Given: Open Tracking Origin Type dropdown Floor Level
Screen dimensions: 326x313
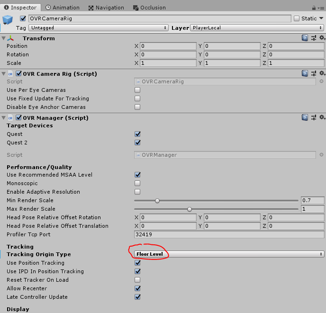Looking at the screenshot, I should point(229,254).
